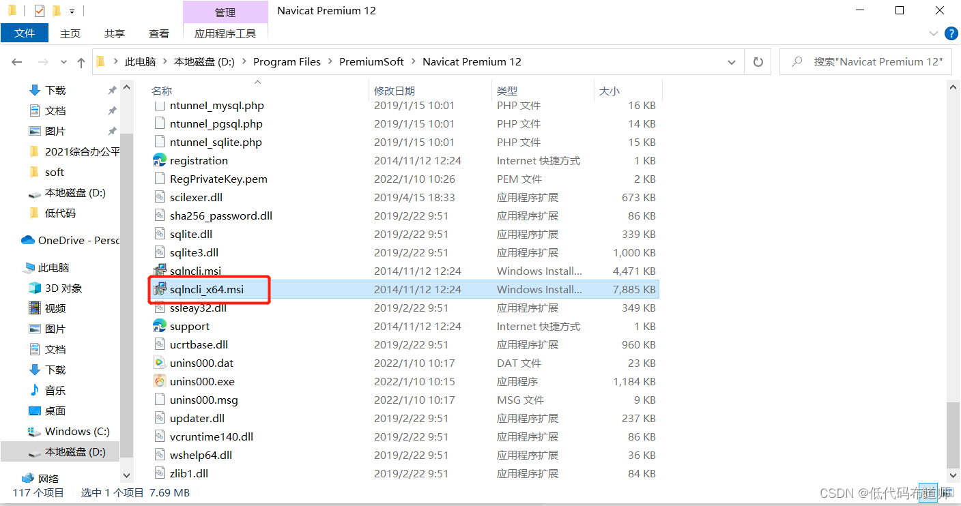
Task: Click the Properties quick access toolbar icon
Action: [x=40, y=11]
